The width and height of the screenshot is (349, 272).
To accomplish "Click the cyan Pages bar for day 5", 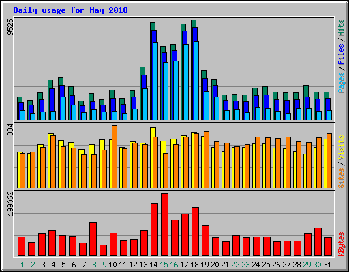I will [63, 108].
